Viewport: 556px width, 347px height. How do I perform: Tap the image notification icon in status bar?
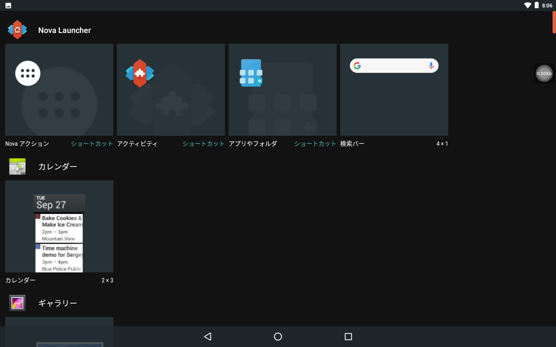(8, 6)
